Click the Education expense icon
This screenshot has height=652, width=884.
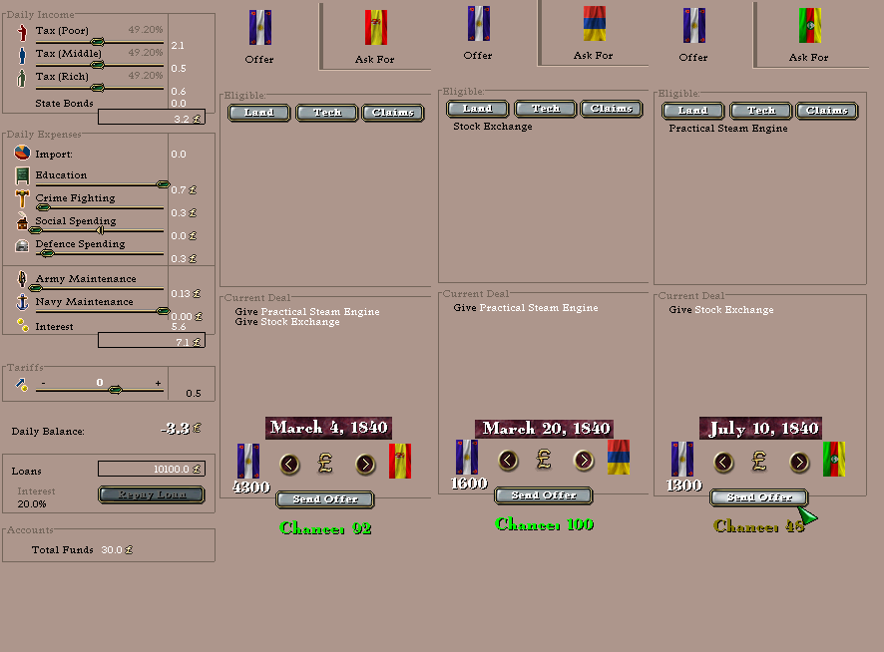click(x=22, y=175)
